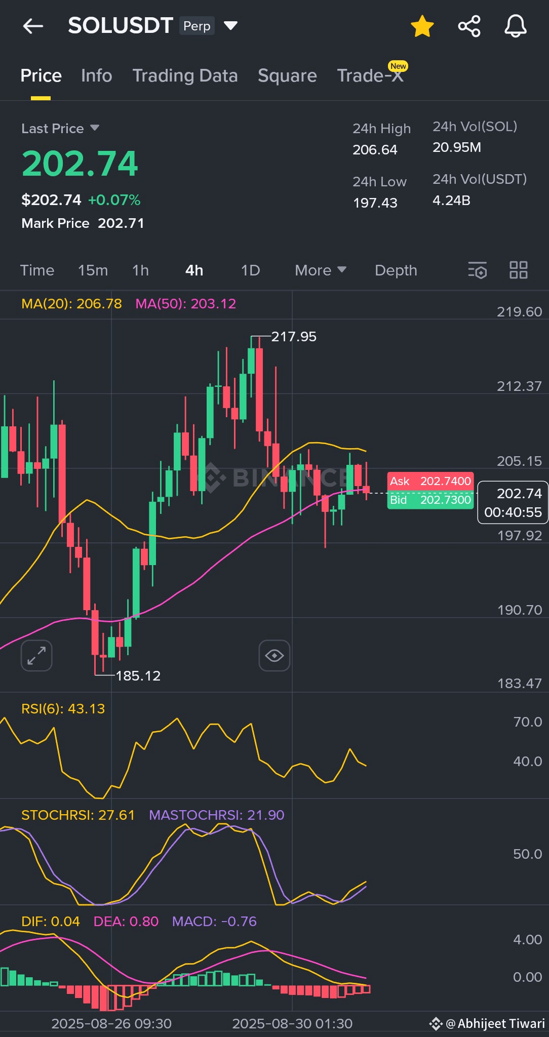Open chart indicator settings icon
The height and width of the screenshot is (1037, 549).
coord(478,270)
